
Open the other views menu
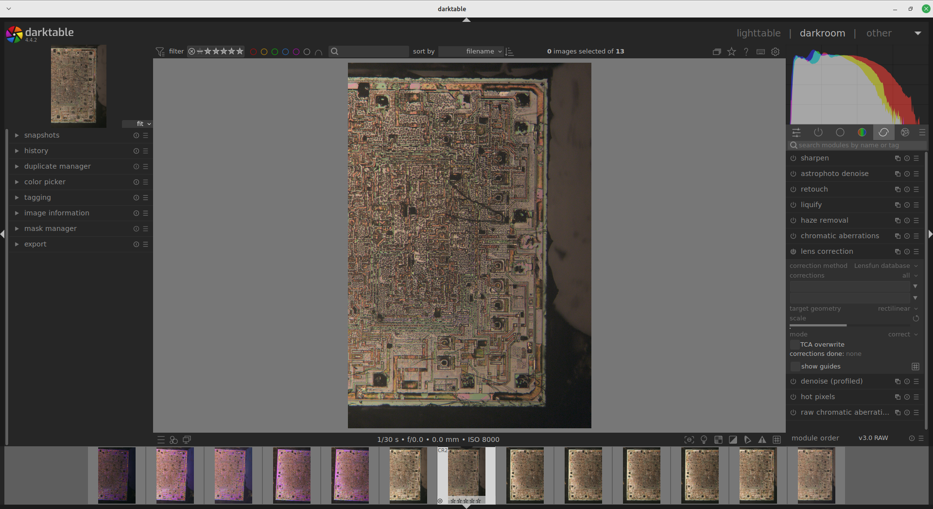pyautogui.click(x=879, y=33)
